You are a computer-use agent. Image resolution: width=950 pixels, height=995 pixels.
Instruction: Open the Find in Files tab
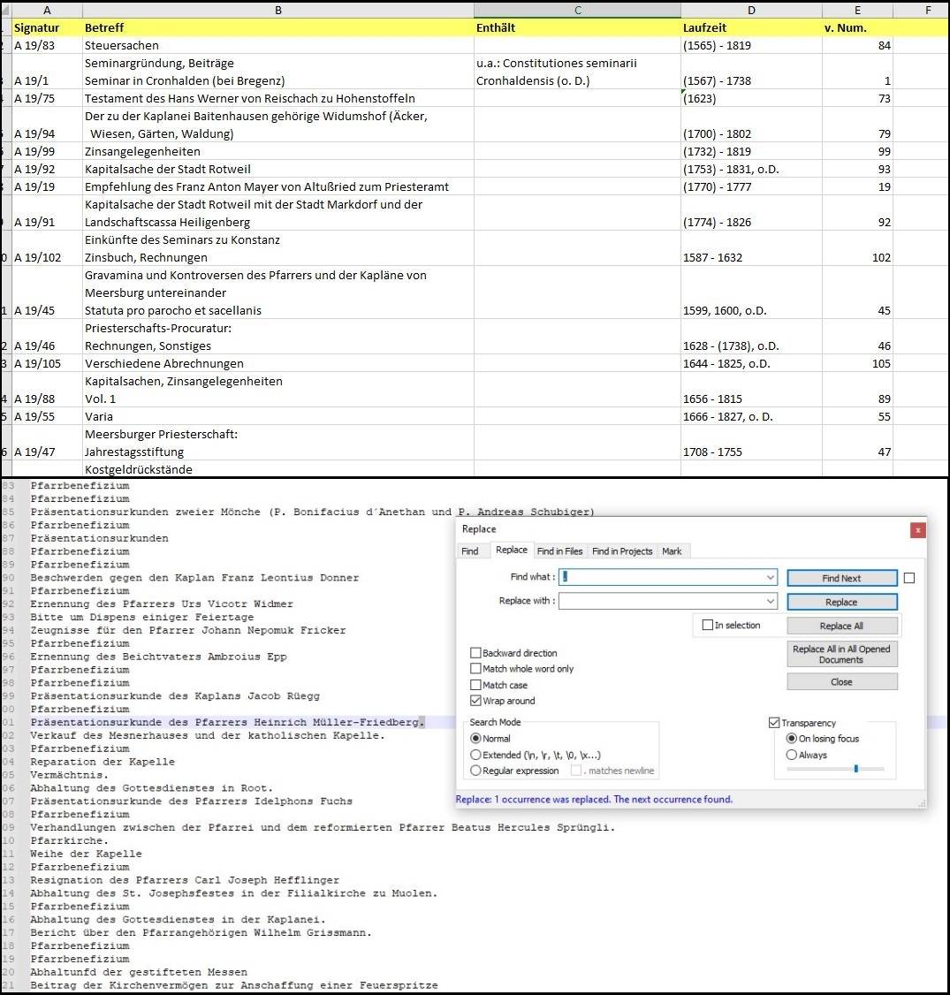click(x=559, y=551)
